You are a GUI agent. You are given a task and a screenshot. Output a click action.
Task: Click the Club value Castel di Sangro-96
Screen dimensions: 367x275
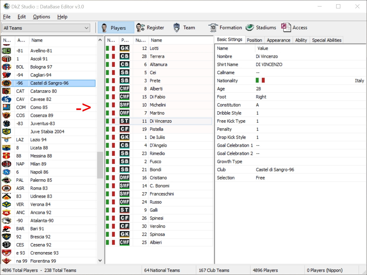pyautogui.click(x=275, y=170)
